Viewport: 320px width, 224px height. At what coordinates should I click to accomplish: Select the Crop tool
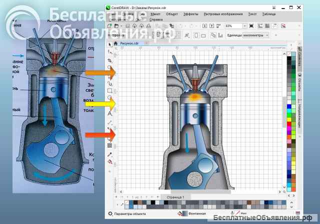click(x=110, y=61)
